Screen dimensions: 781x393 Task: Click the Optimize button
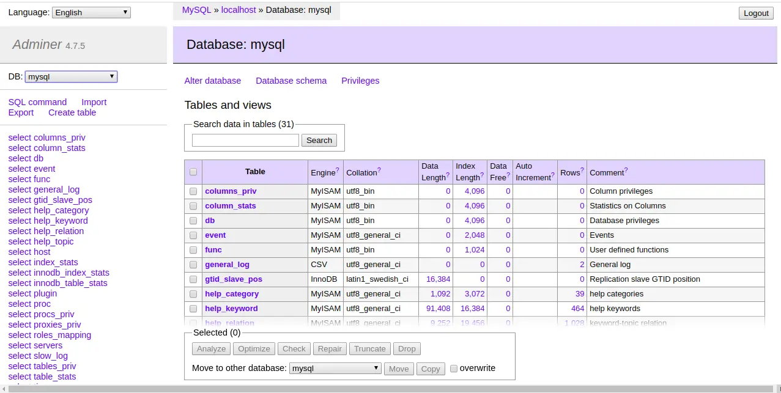(254, 349)
